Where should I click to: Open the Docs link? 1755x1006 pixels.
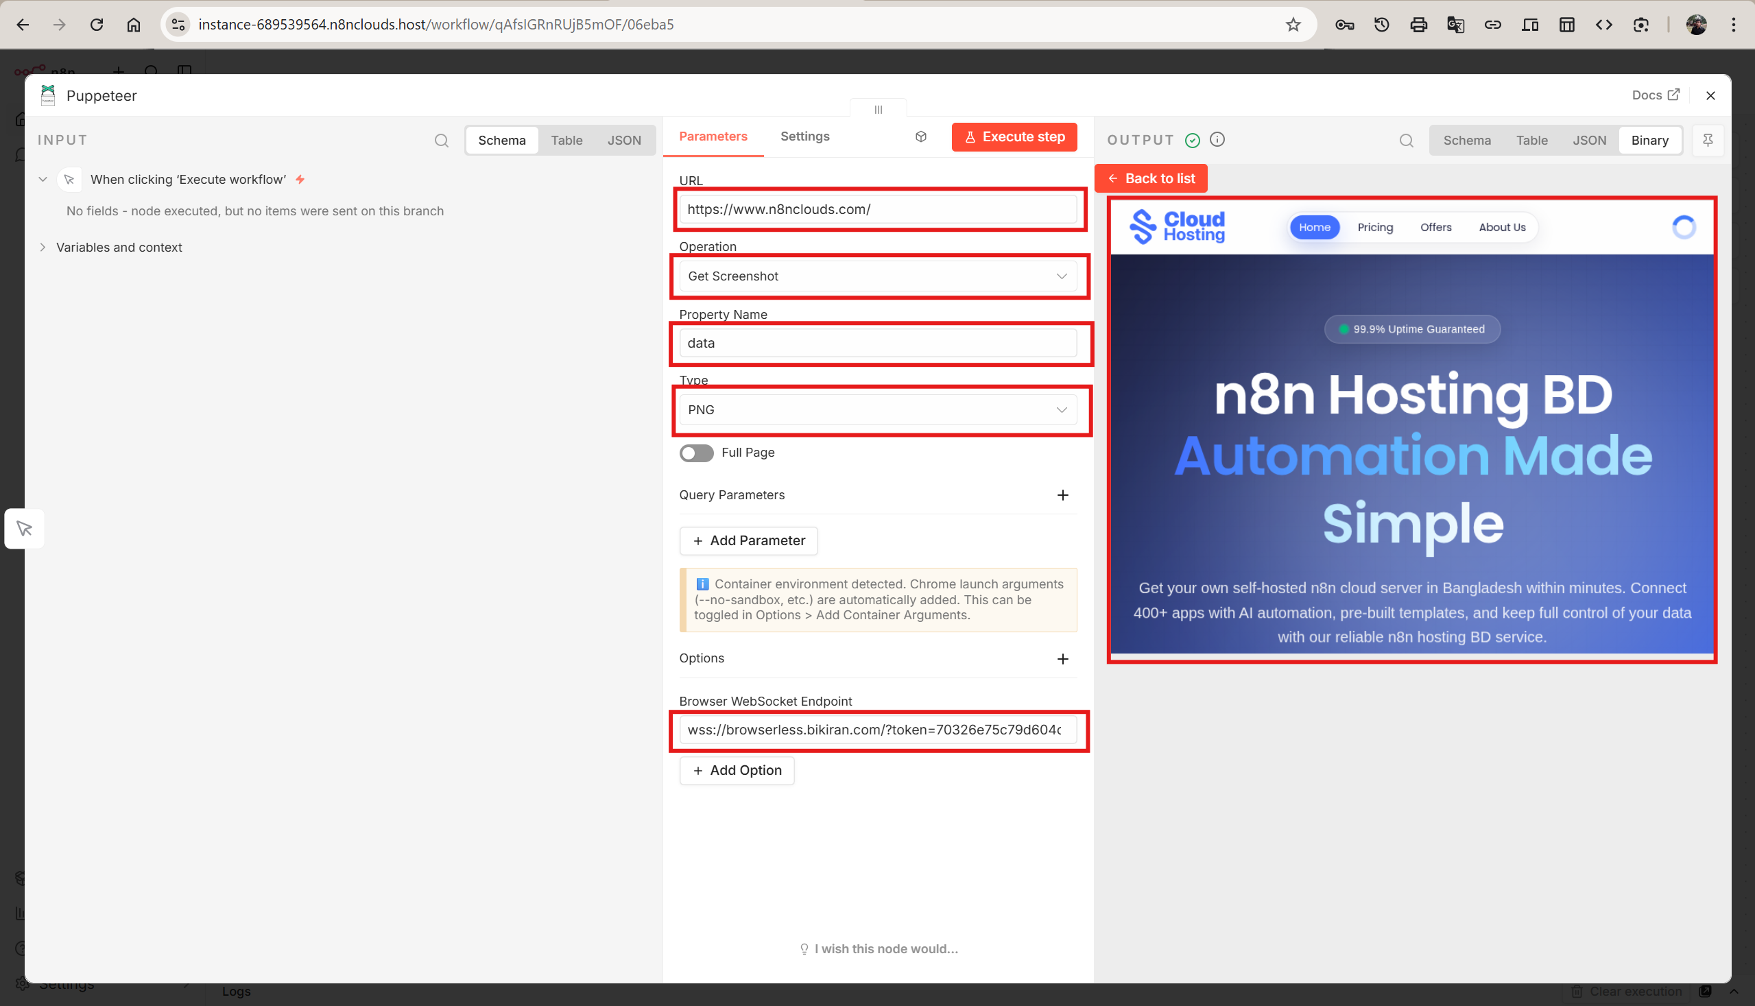[x=1655, y=95]
